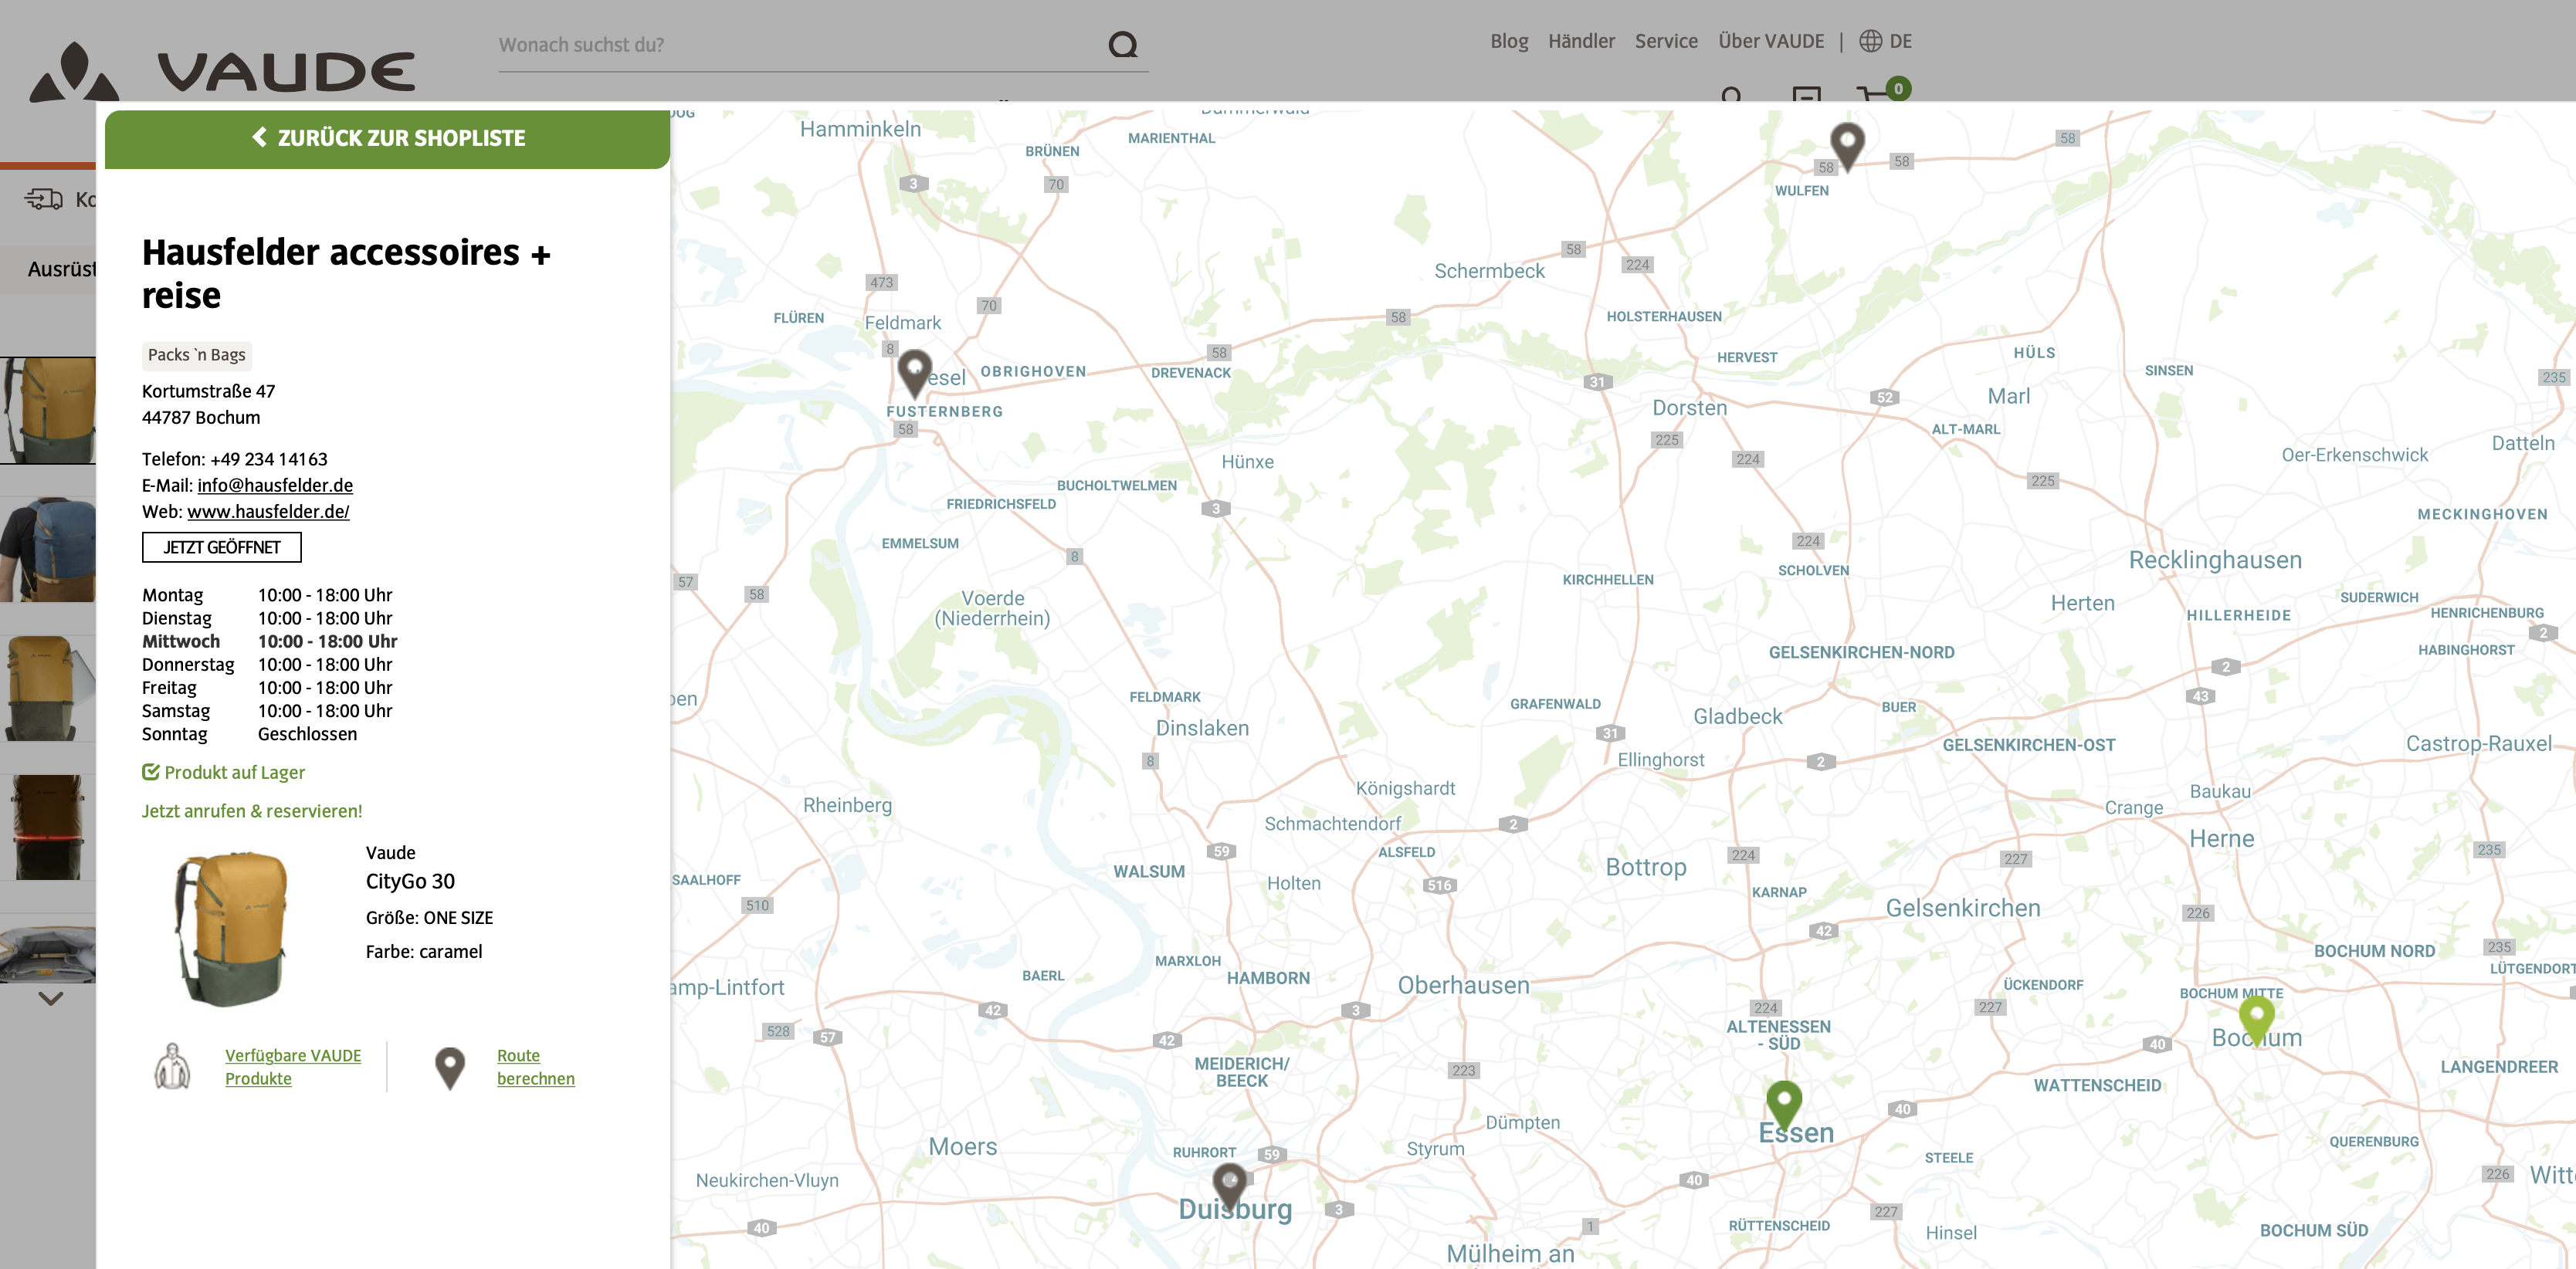Screen dimensions: 2576x1269
Task: Open the www.hausfelder.de/ web link
Action: pos(268,511)
